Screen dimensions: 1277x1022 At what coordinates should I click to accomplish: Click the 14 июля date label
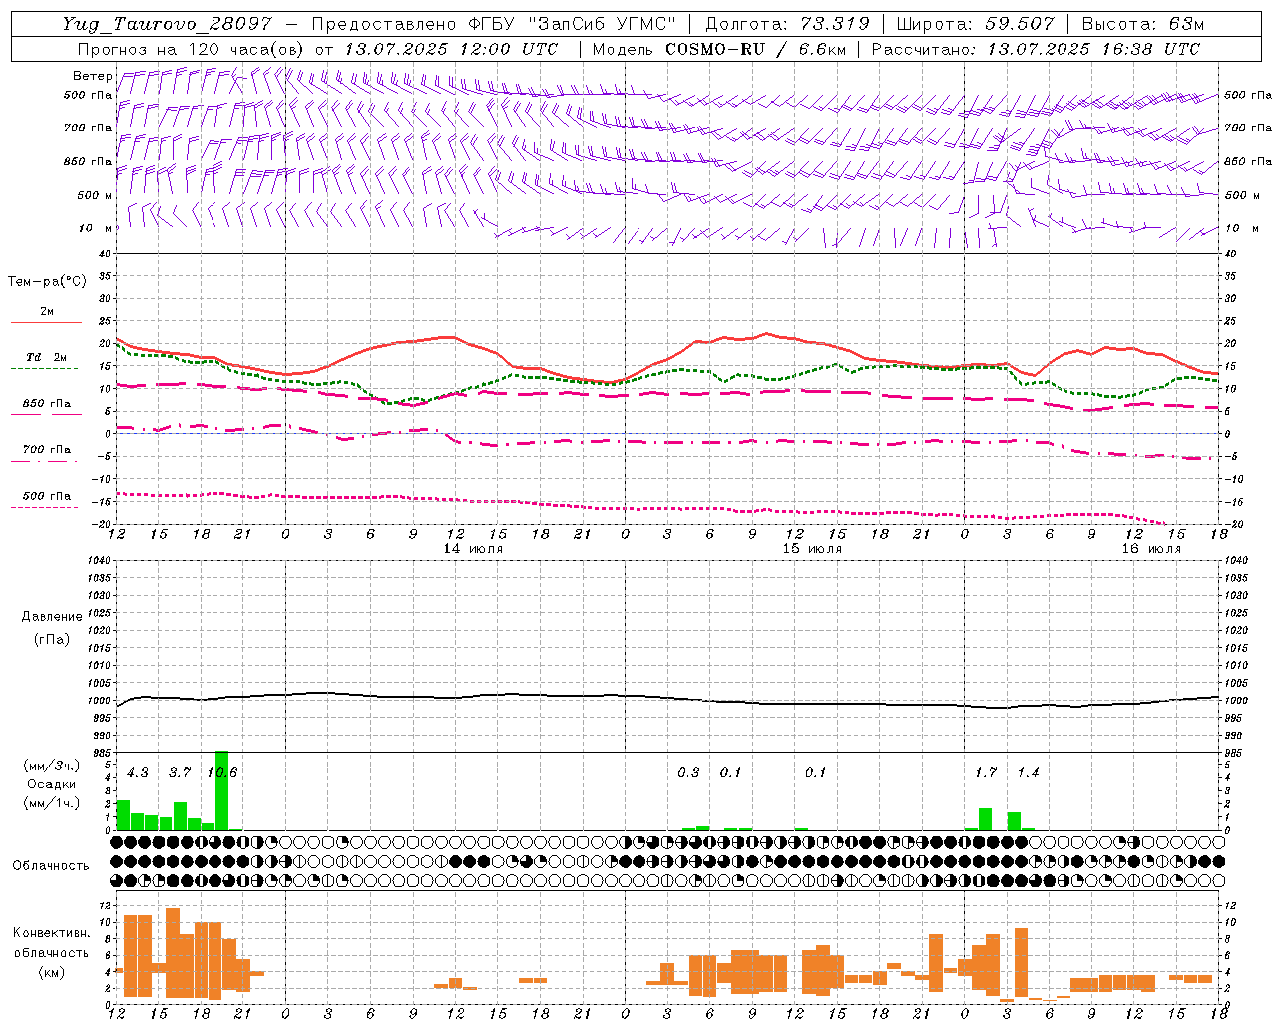click(473, 548)
